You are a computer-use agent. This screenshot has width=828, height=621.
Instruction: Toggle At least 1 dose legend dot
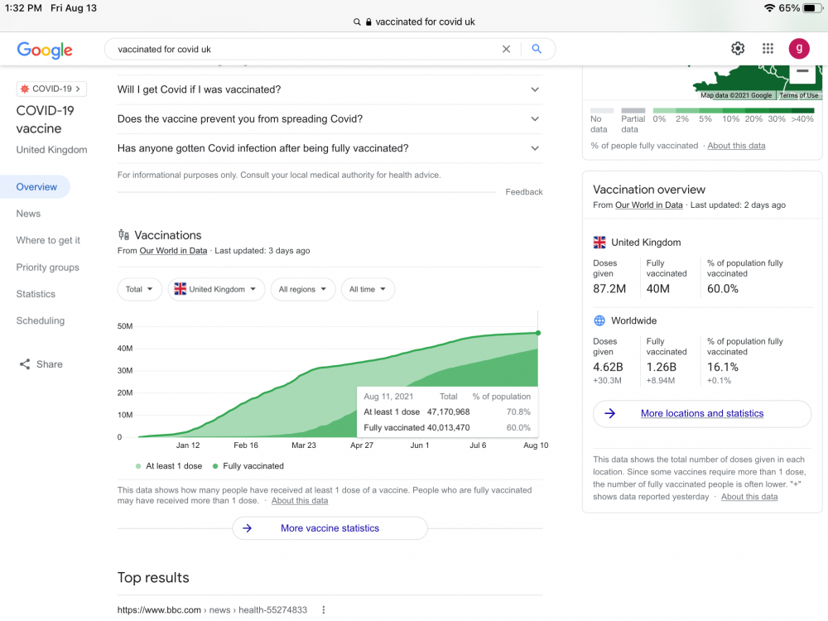[138, 466]
